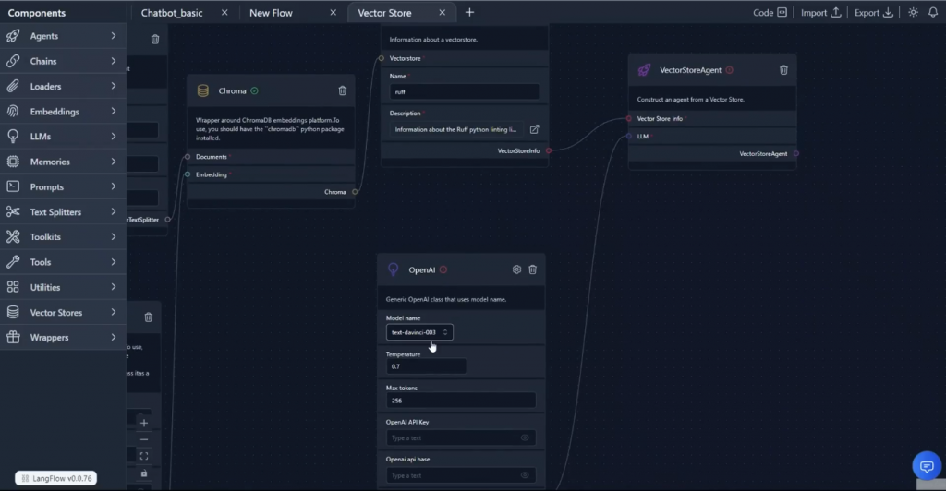Select the Vector Store tab

pyautogui.click(x=384, y=13)
